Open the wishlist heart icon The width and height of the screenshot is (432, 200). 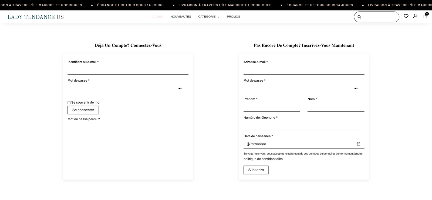tap(406, 16)
